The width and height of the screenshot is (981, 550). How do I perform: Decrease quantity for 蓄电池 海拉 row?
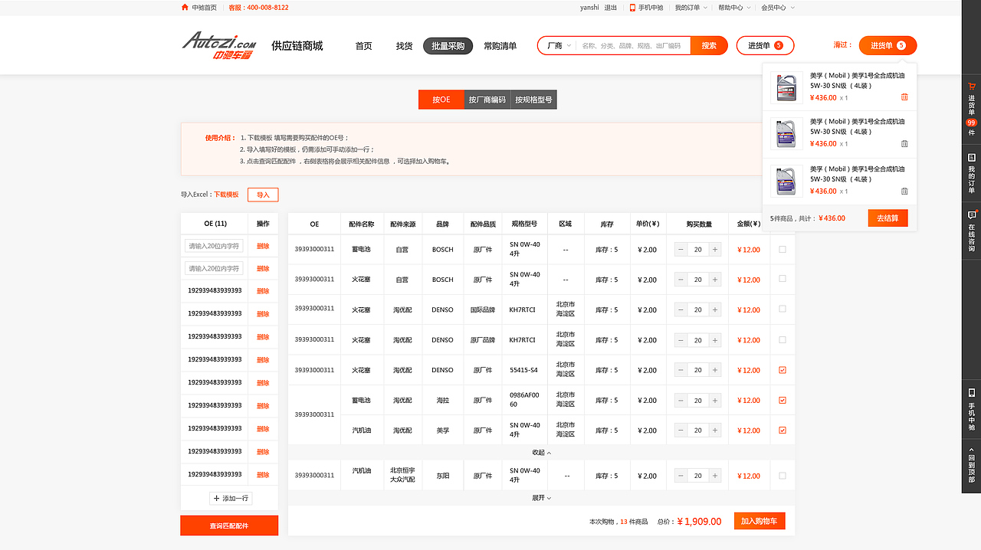tap(681, 401)
